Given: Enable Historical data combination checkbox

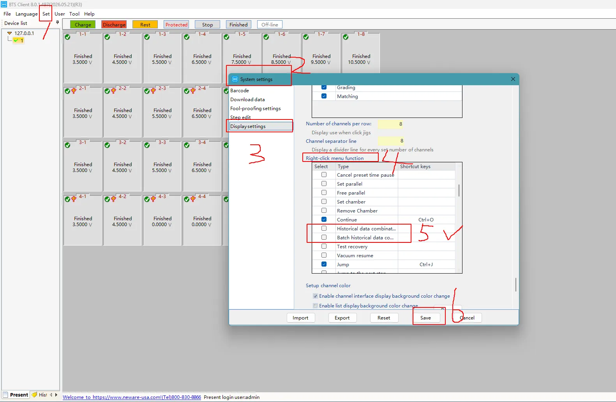Looking at the screenshot, I should [324, 228].
